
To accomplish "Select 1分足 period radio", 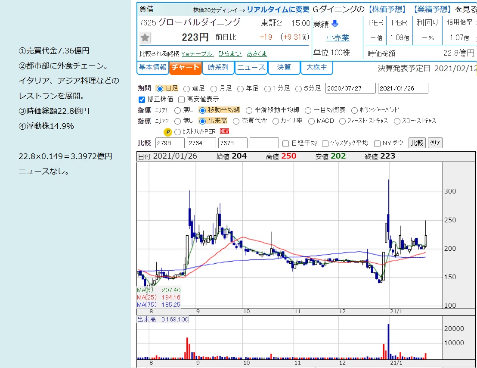I will 267,89.
